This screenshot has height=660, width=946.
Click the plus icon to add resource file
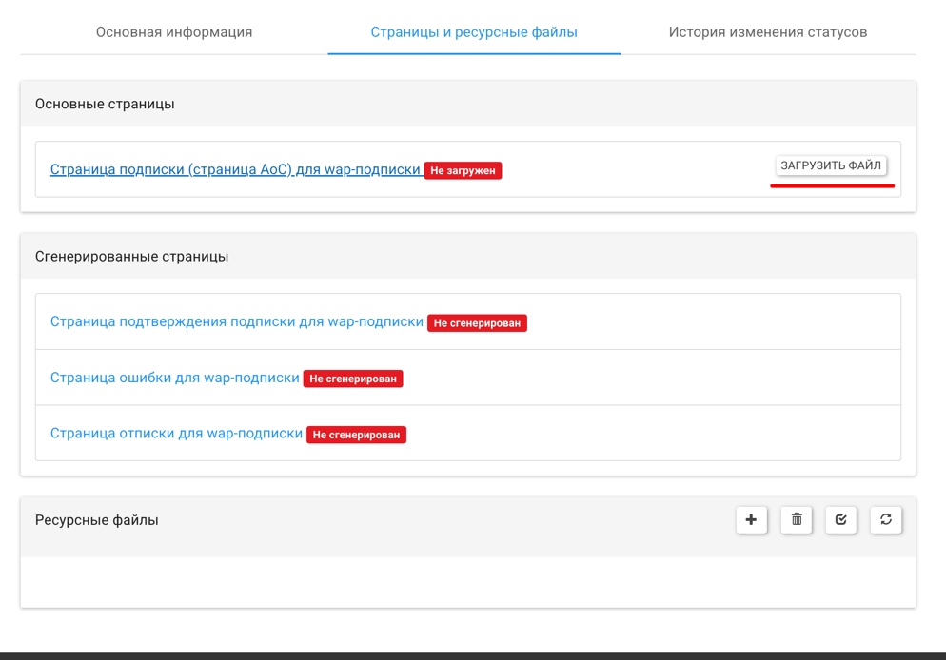tap(751, 520)
